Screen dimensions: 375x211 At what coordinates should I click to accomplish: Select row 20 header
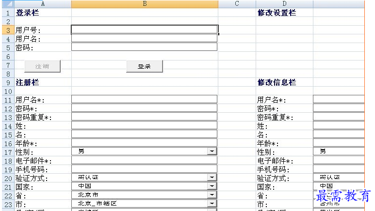click(8, 178)
